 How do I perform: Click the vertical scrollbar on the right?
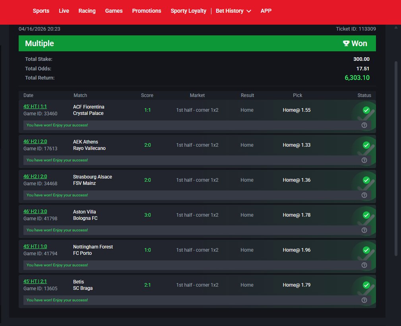(x=396, y=159)
